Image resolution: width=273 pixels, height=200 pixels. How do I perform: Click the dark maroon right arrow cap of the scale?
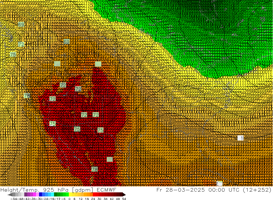click(124, 195)
